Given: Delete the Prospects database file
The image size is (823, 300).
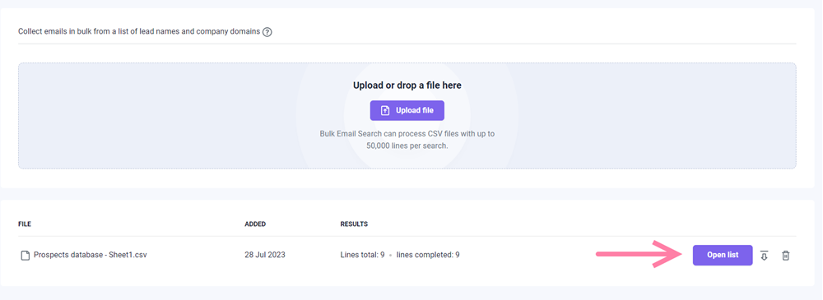Looking at the screenshot, I should [x=785, y=256].
